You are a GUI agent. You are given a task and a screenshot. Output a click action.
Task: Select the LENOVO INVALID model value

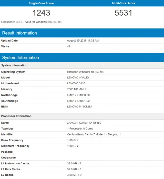pyautogui.click(x=78, y=77)
